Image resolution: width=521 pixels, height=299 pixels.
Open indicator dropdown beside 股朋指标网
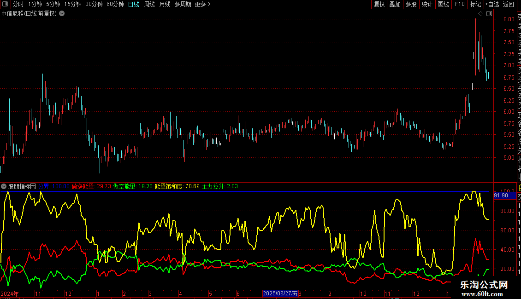[x=4, y=186]
